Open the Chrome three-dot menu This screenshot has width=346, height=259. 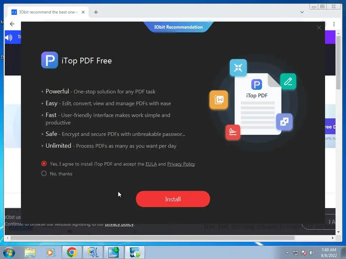coord(334,24)
